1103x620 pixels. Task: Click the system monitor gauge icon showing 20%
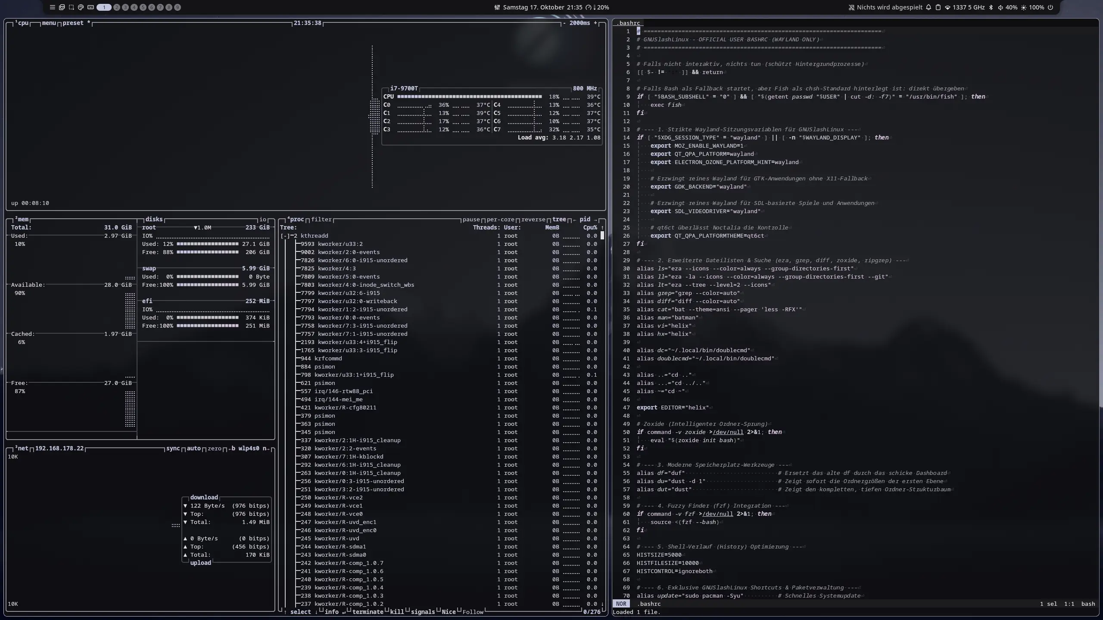click(x=589, y=7)
